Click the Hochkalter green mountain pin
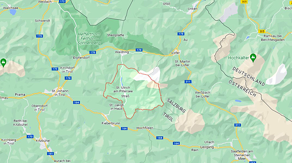The width and height of the screenshot is (292, 163). 253,58
